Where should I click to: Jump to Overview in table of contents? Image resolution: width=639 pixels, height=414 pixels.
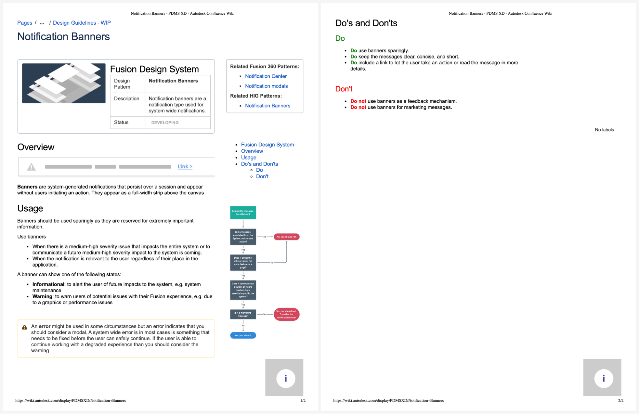(252, 151)
